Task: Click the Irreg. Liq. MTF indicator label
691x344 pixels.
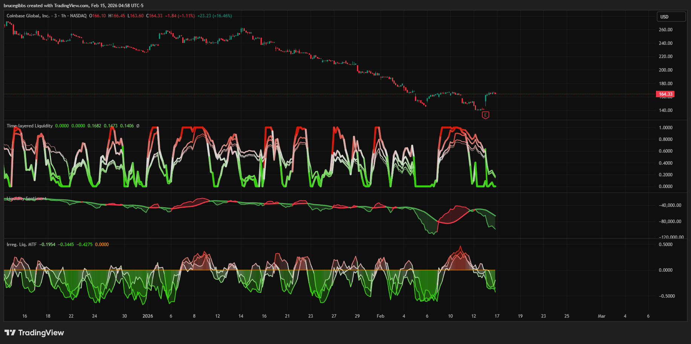Action: point(21,245)
